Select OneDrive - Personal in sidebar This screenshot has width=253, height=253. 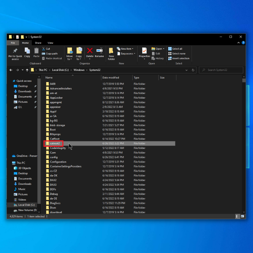[25, 156]
